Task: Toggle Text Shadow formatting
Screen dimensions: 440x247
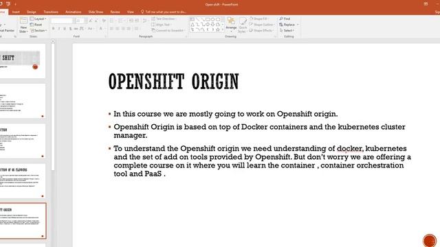Action: point(70,29)
